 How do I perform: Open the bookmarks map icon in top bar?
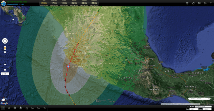[199, 3]
